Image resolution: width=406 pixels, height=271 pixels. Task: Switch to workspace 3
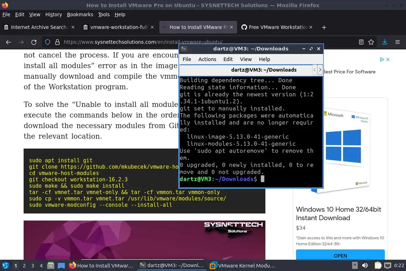click(x=33, y=266)
